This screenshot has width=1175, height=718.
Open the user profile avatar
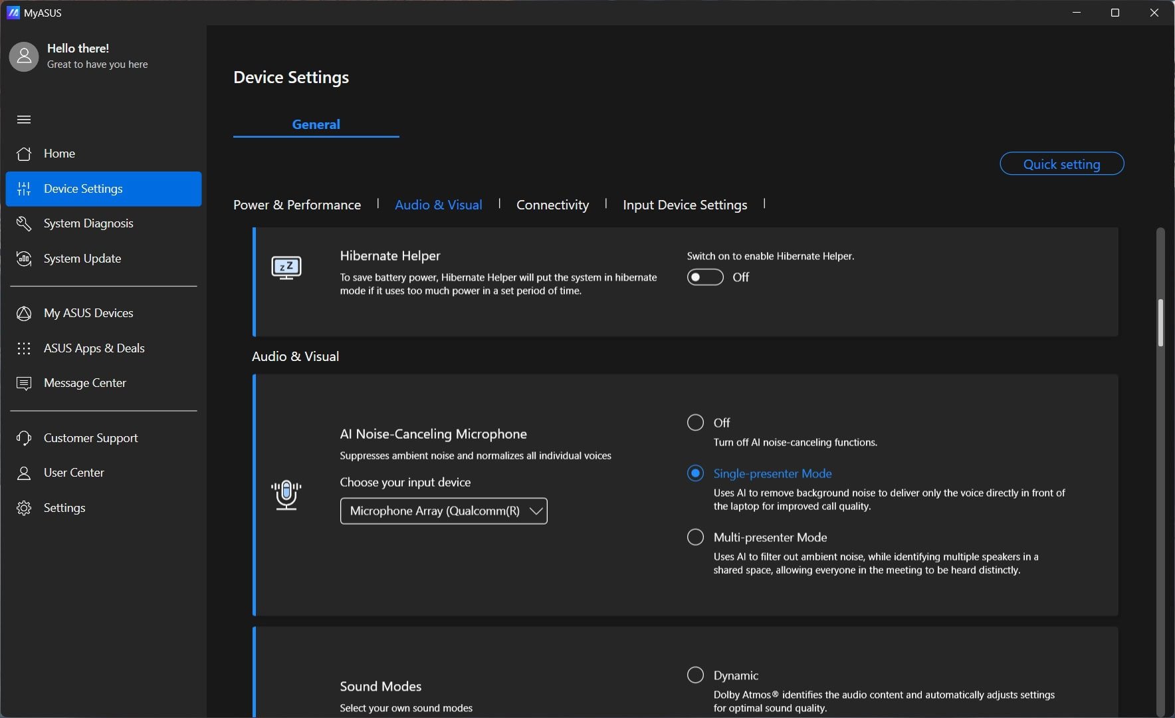24,57
